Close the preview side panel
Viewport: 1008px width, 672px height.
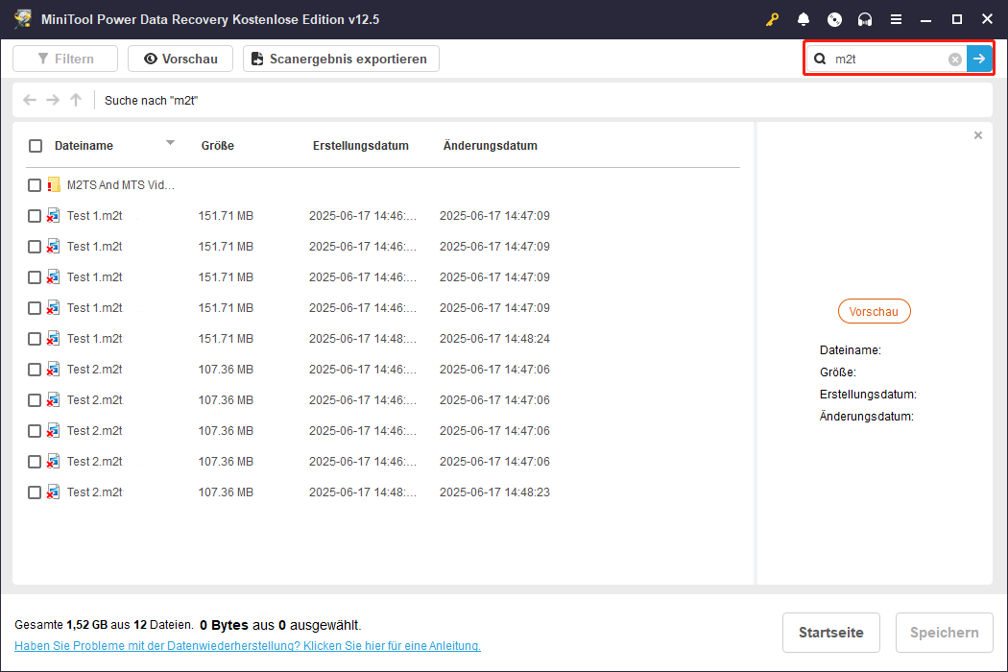pyautogui.click(x=978, y=135)
